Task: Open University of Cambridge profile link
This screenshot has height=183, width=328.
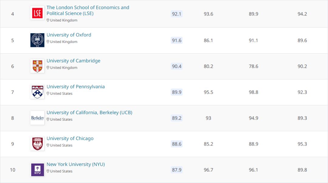Action: click(x=73, y=61)
